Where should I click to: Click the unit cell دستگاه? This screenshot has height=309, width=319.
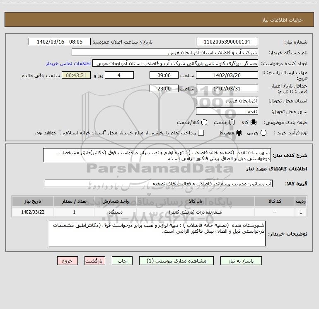click(x=115, y=212)
